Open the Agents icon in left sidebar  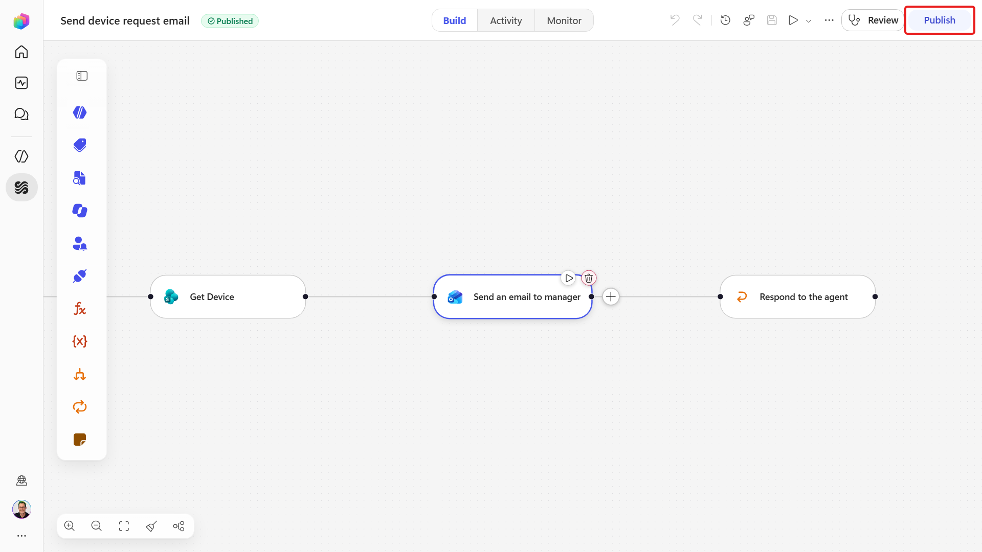(x=21, y=156)
